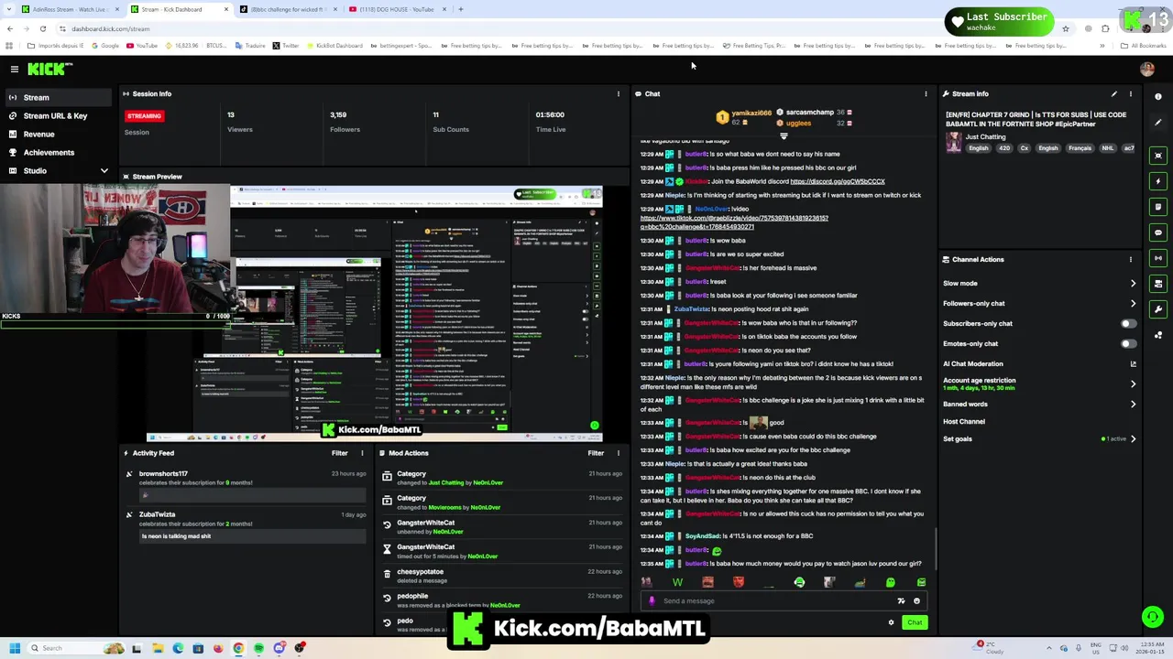
Task: Toggle the notes widget icon in sidebar
Action: (1158, 207)
